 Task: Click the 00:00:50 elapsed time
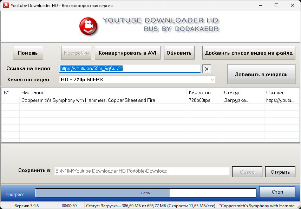point(69,206)
